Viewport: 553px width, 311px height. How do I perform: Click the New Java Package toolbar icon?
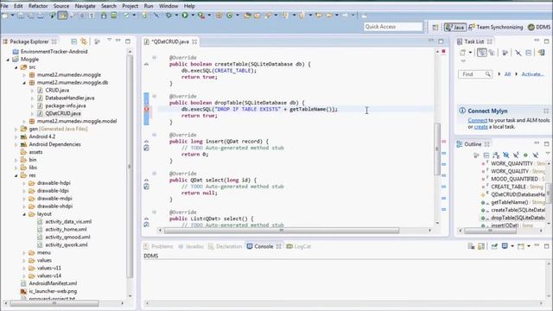tap(219, 16)
